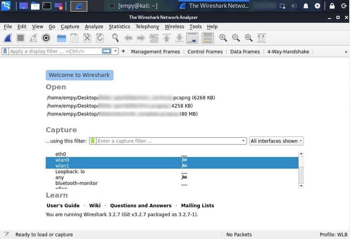
Task: Stop capturing packets with the square icon
Action: coord(21,38)
